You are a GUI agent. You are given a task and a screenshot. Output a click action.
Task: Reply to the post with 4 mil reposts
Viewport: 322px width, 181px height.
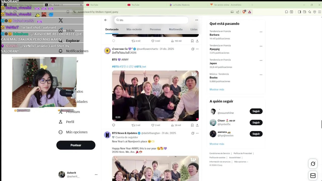pyautogui.click(x=113, y=41)
